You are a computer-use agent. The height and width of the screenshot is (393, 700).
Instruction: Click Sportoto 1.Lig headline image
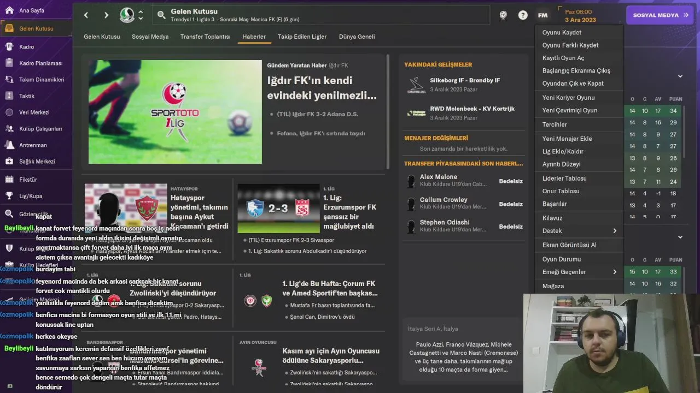[175, 112]
